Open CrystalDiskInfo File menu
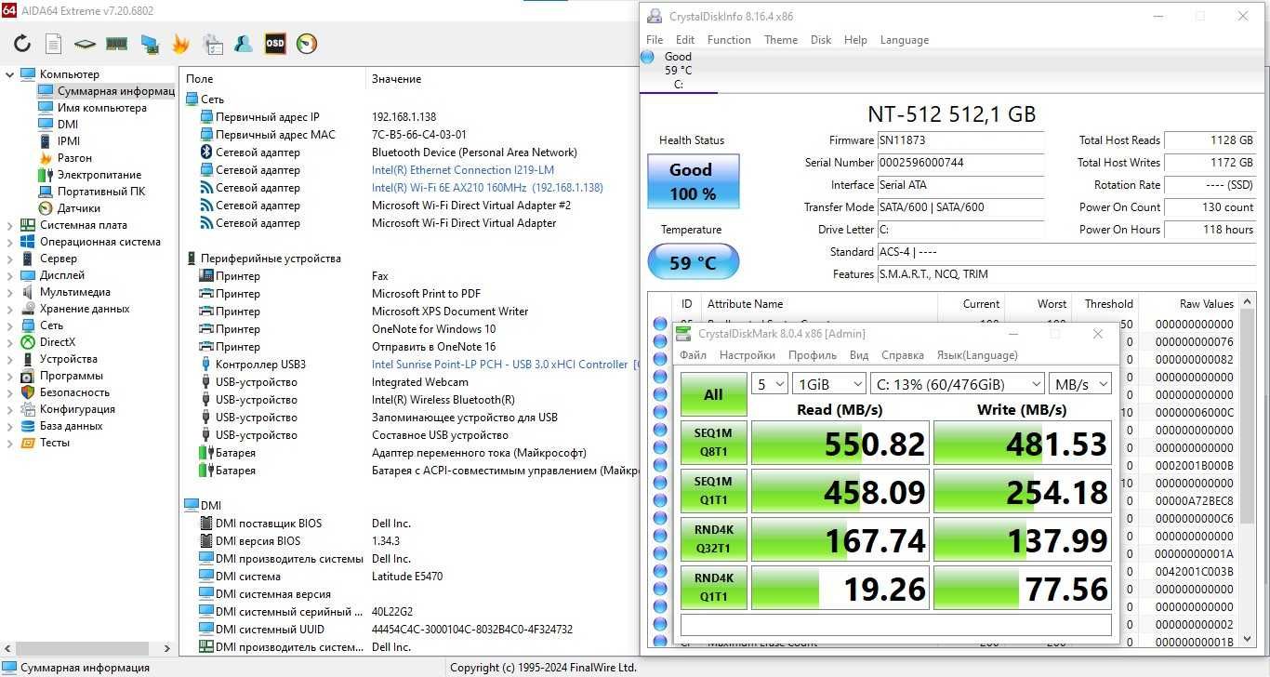Image resolution: width=1270 pixels, height=677 pixels. click(655, 40)
